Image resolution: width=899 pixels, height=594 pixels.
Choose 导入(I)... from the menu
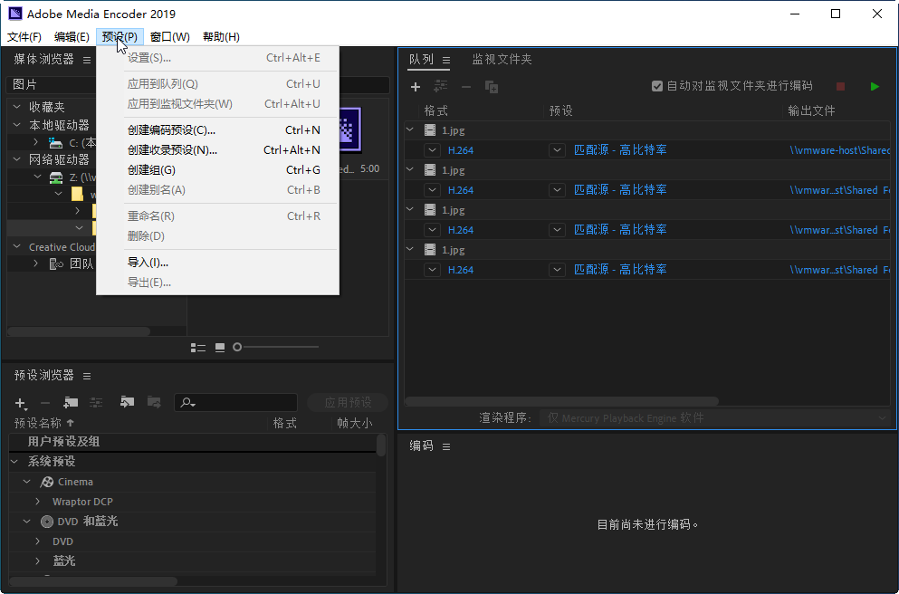pyautogui.click(x=218, y=263)
